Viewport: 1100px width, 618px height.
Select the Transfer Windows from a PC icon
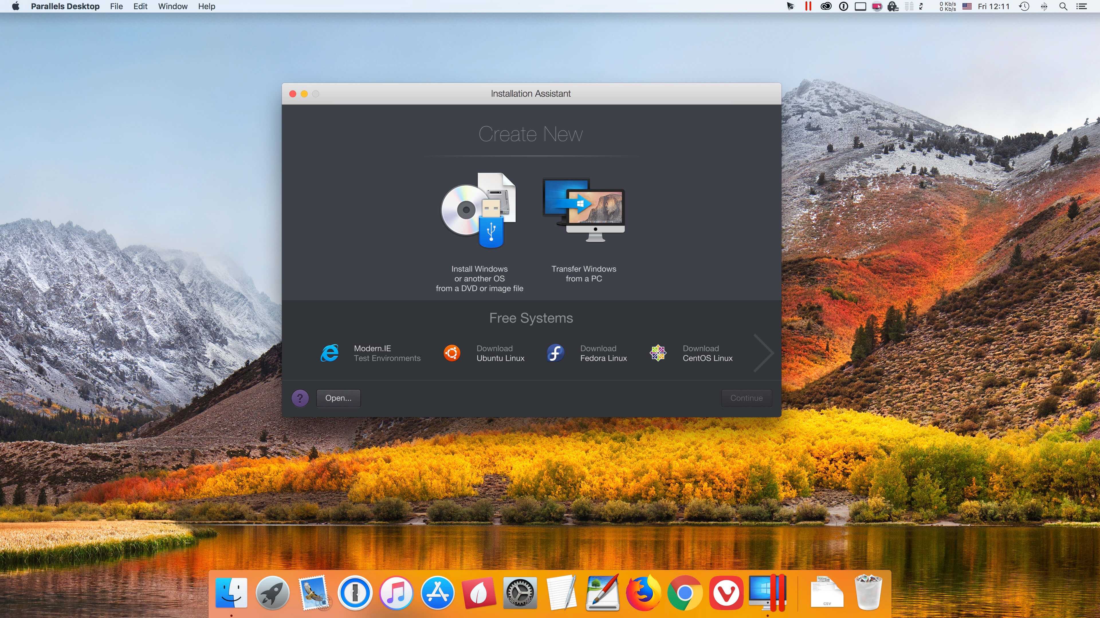tap(584, 210)
